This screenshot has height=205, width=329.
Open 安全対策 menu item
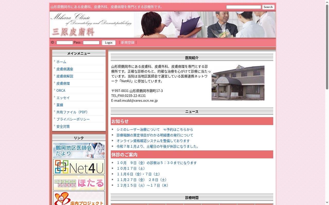click(63, 126)
